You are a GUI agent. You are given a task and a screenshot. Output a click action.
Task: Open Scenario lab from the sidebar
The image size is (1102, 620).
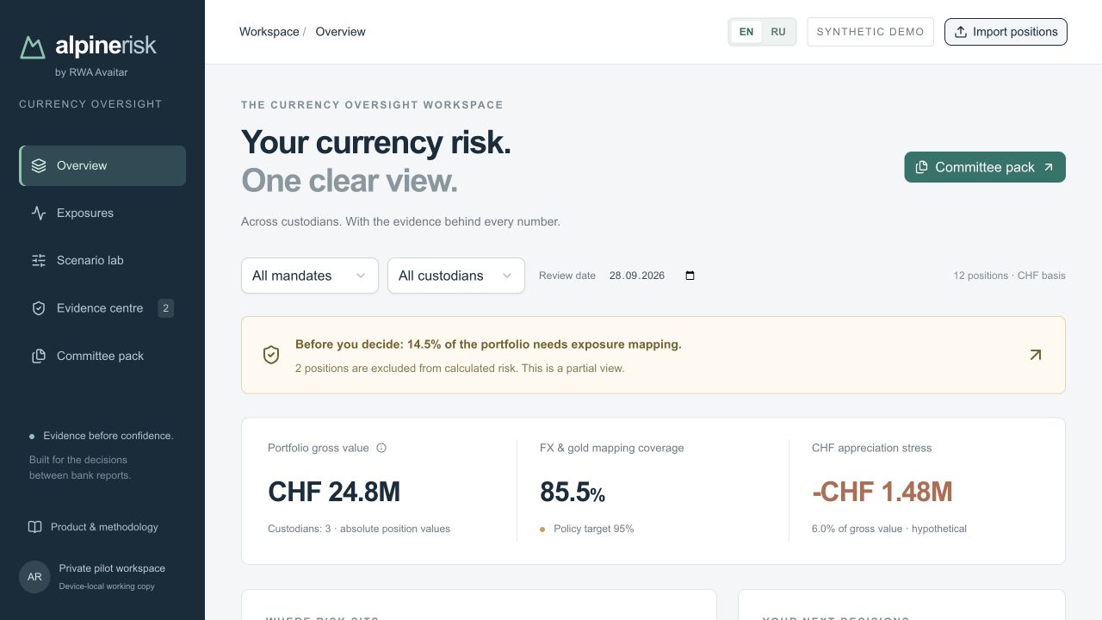pos(102,260)
